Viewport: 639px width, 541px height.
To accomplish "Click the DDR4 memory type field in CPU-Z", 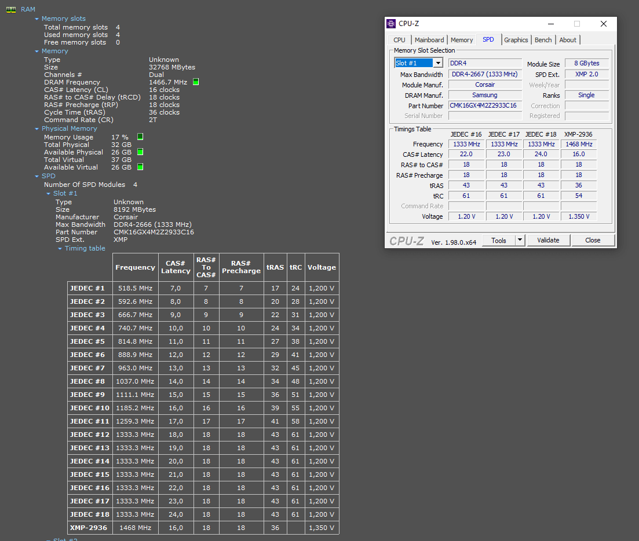I will tap(485, 63).
